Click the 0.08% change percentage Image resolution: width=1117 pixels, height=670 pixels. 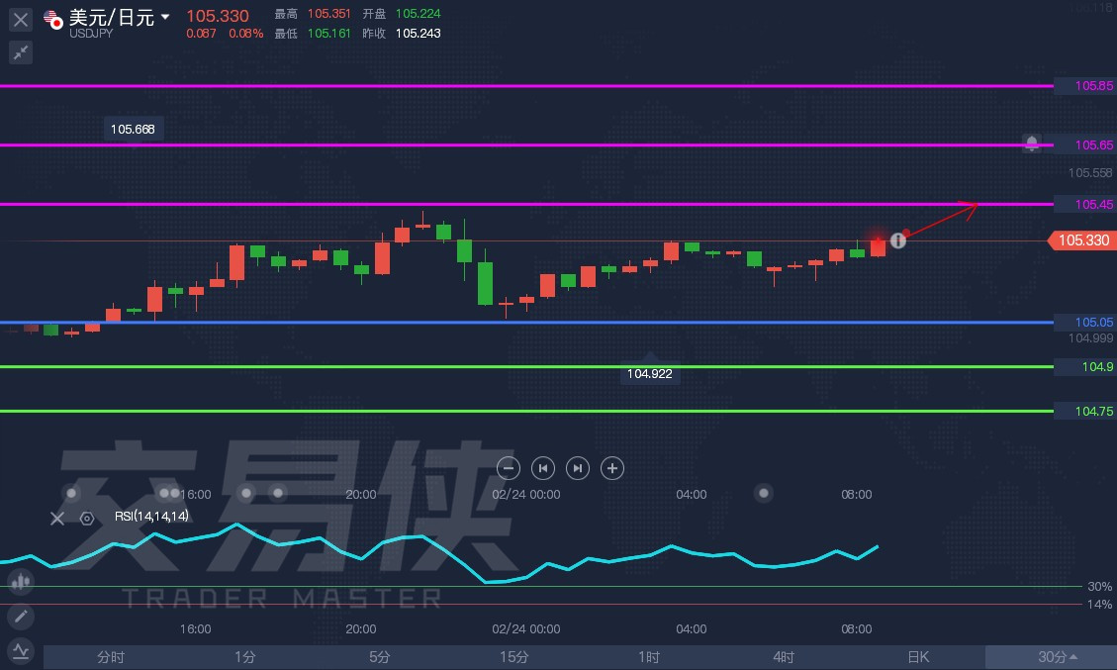[245, 34]
